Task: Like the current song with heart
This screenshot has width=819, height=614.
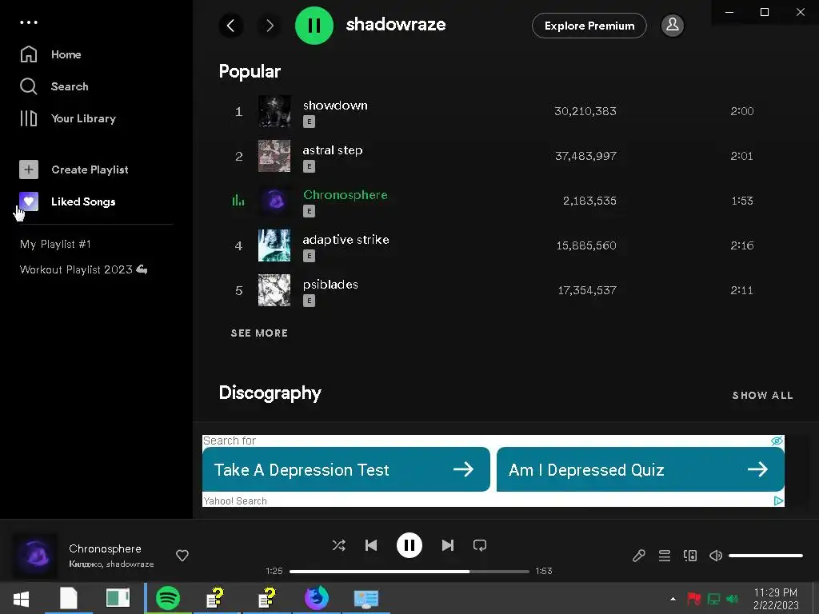Action: [182, 556]
